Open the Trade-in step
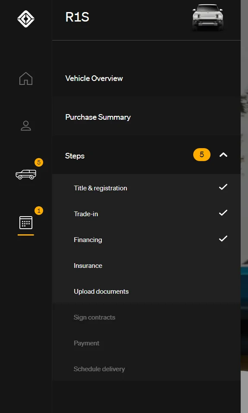This screenshot has width=248, height=413. point(86,214)
